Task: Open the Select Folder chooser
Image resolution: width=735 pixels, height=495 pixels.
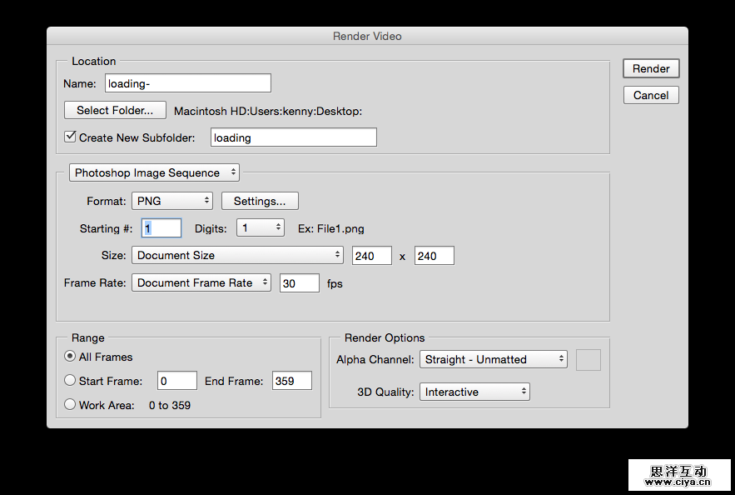Action: point(115,110)
